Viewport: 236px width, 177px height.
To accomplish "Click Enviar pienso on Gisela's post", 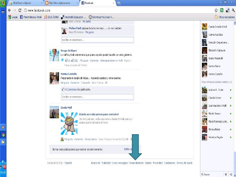I will click(x=91, y=139).
